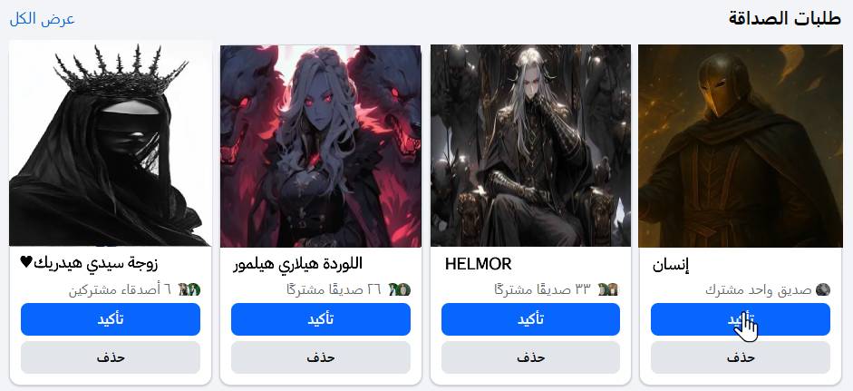View the ٣٣ mutual friends text of HELMOR
The height and width of the screenshot is (391, 853).
(x=542, y=289)
